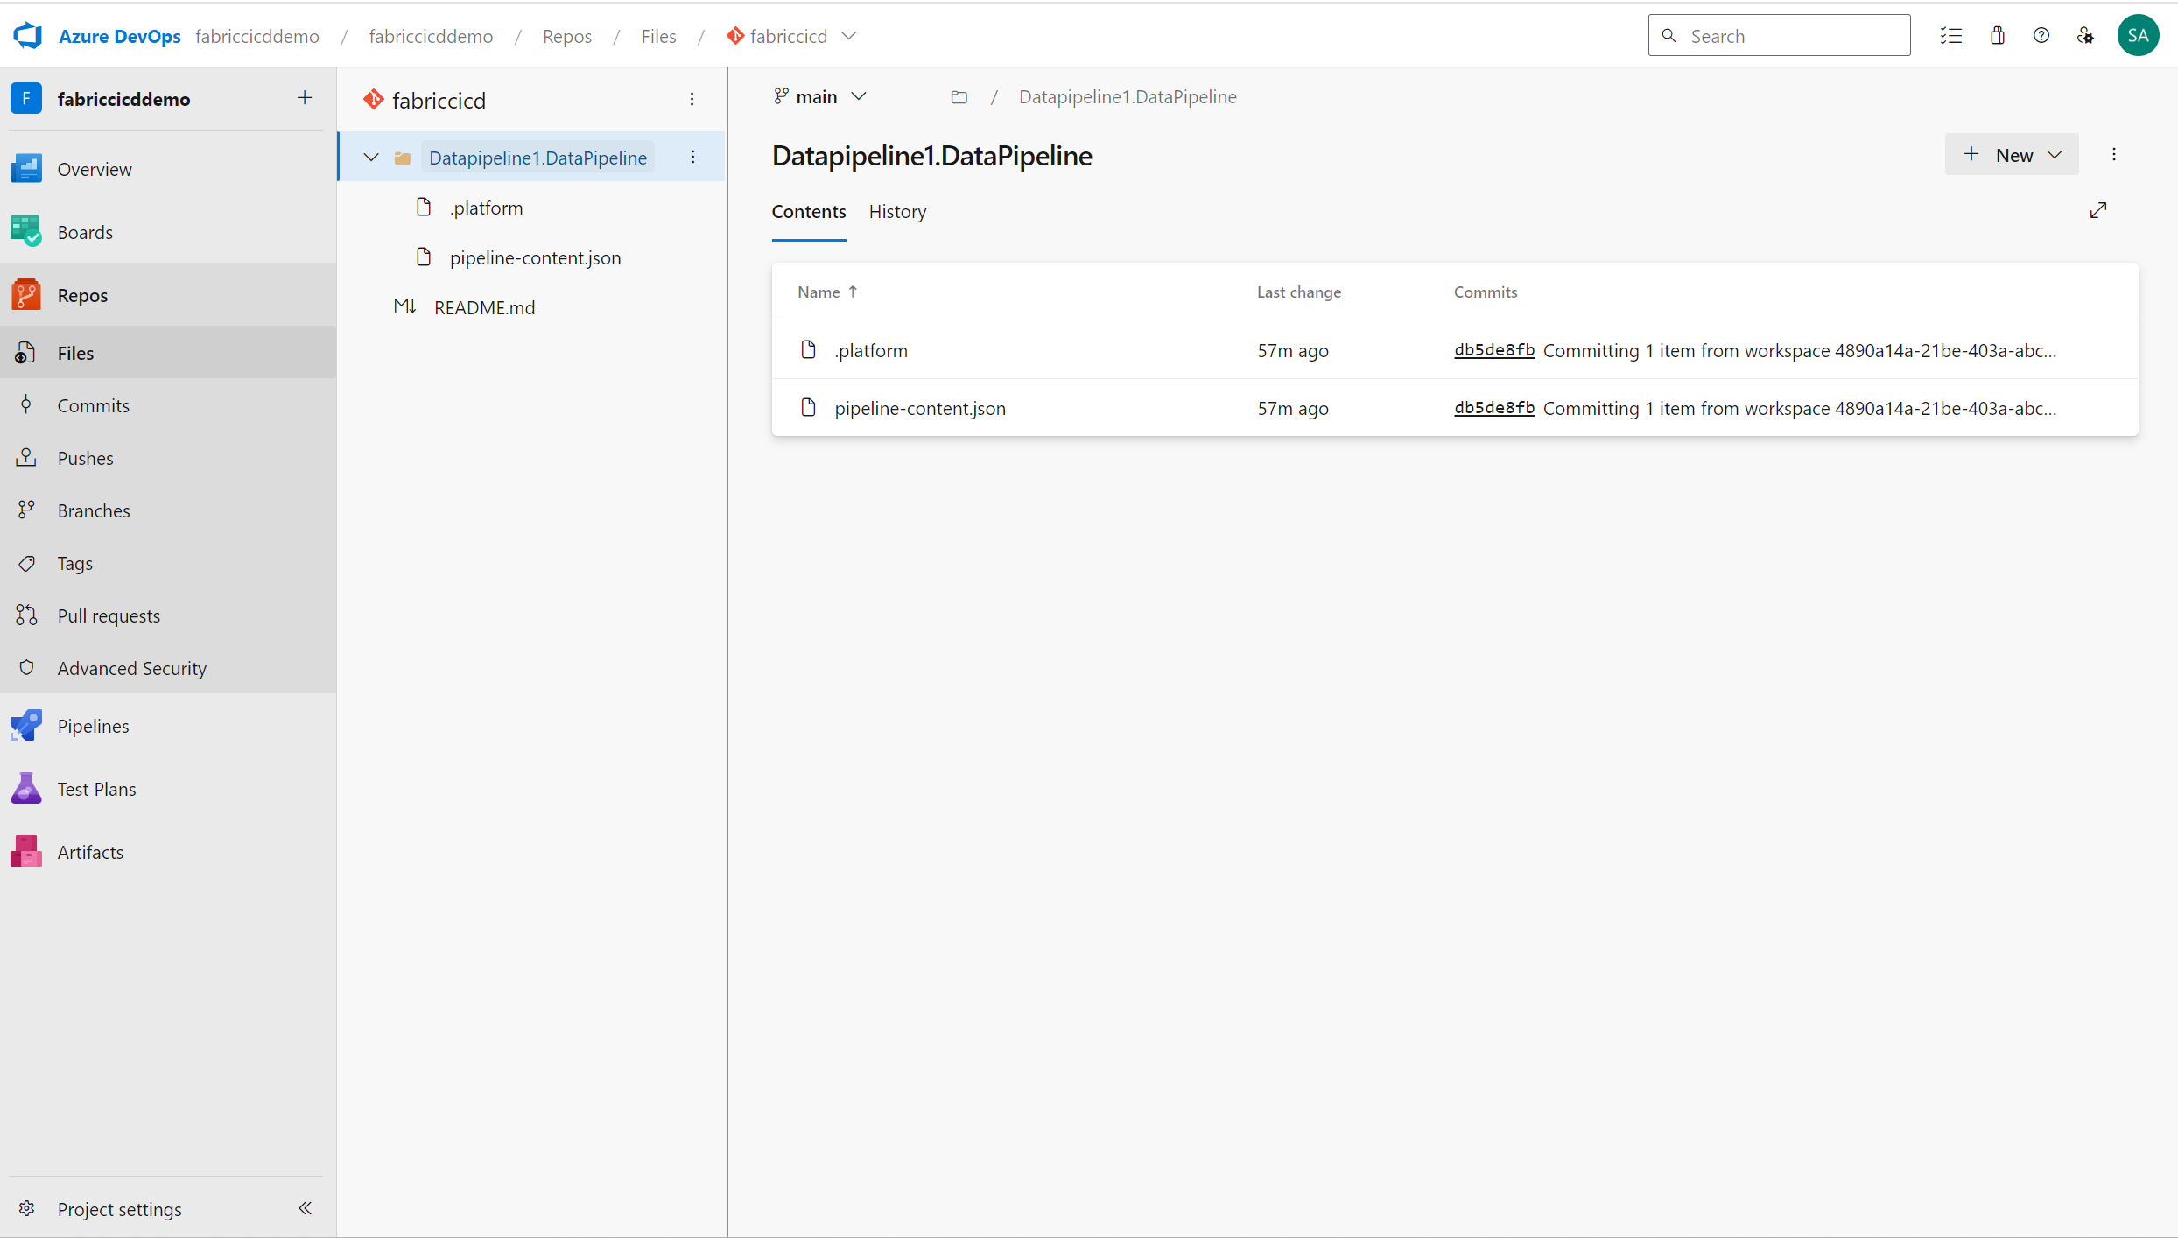Click Datapipeline1.DataPipeline in the path breadcrumb
The image size is (2178, 1238).
pos(1128,96)
